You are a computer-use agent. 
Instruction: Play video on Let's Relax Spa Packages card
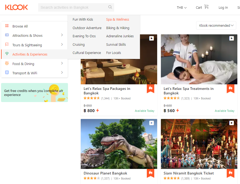pyautogui.click(x=152, y=38)
